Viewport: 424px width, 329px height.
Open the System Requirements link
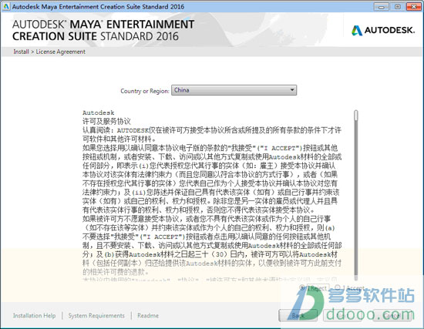(96, 315)
